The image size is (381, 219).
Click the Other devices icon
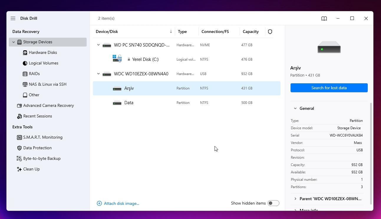pyautogui.click(x=25, y=95)
